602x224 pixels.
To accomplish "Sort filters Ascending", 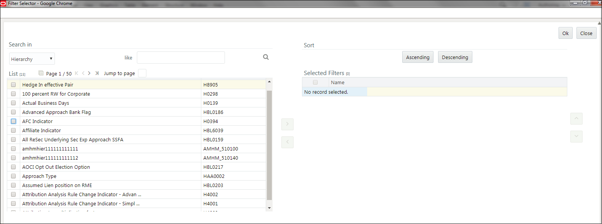I will (x=418, y=57).
